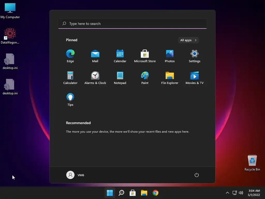Viewport: 265px width, 199px height.
Task: Show All apps list
Action: coord(188,40)
